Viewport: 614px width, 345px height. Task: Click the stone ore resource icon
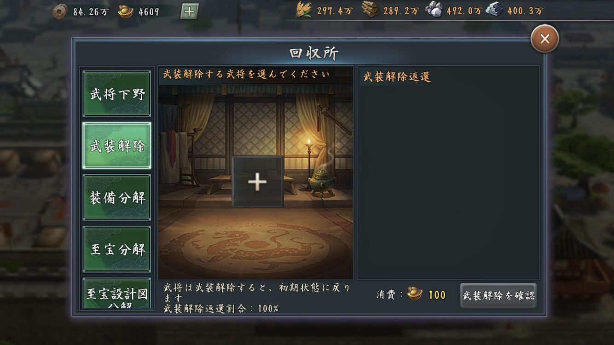click(434, 10)
